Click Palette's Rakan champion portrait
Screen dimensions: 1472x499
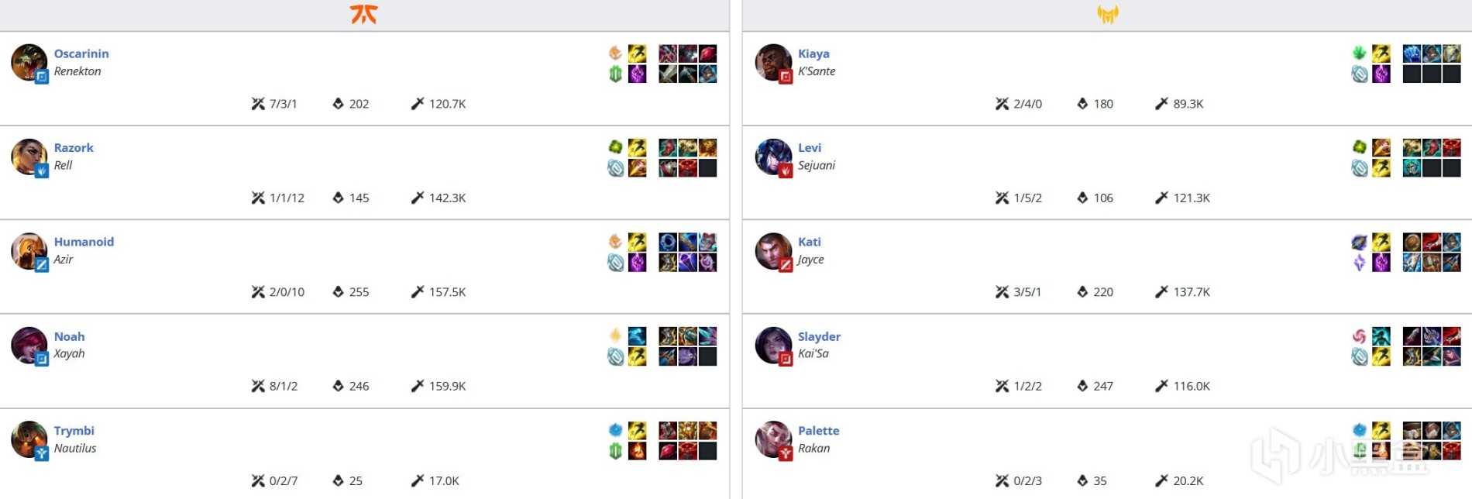click(773, 439)
